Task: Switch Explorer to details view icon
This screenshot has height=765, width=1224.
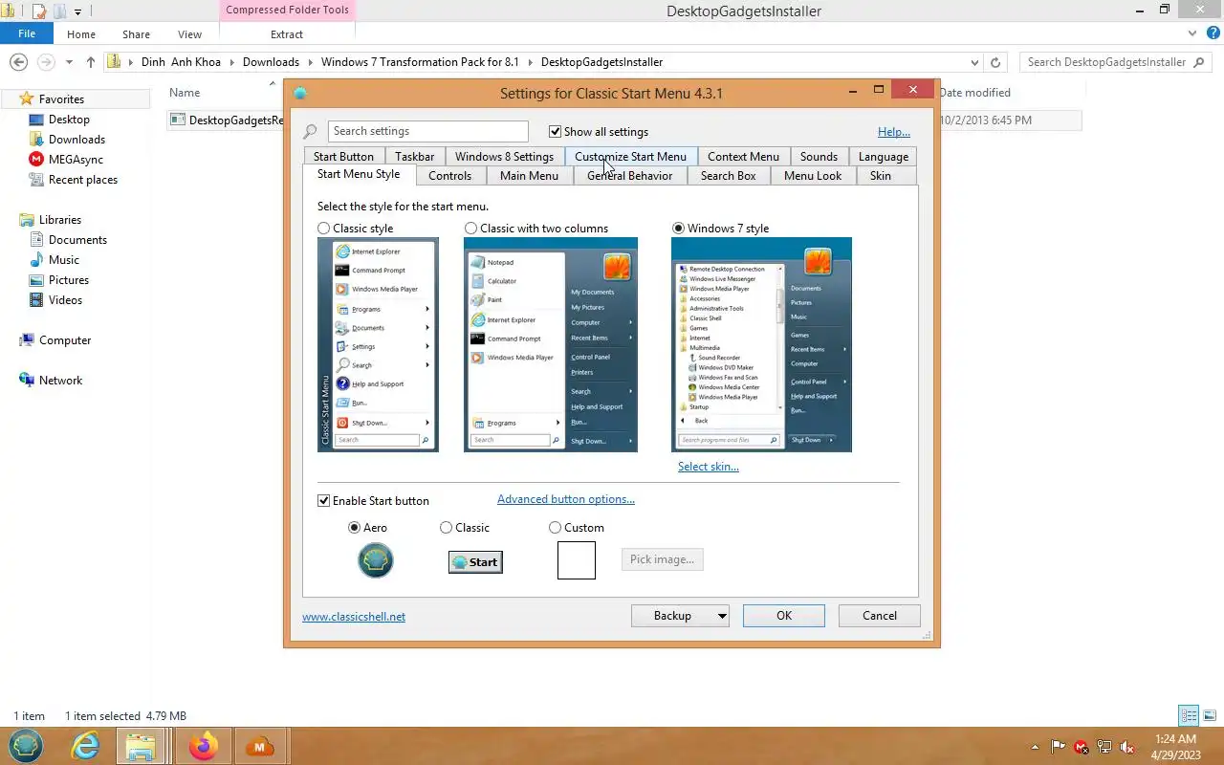Action: [x=1189, y=715]
